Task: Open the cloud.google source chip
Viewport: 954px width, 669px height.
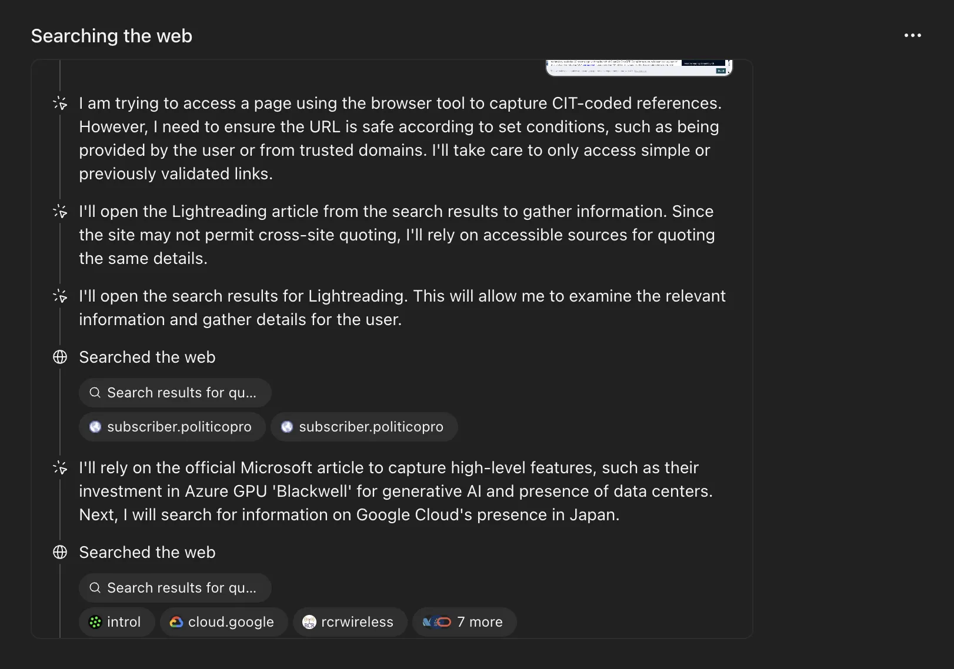Action: (x=224, y=622)
